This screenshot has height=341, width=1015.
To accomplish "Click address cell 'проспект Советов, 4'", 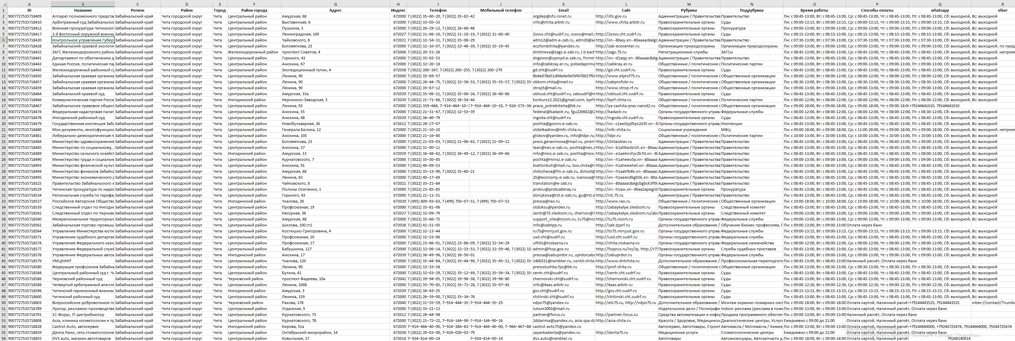I will coord(335,52).
